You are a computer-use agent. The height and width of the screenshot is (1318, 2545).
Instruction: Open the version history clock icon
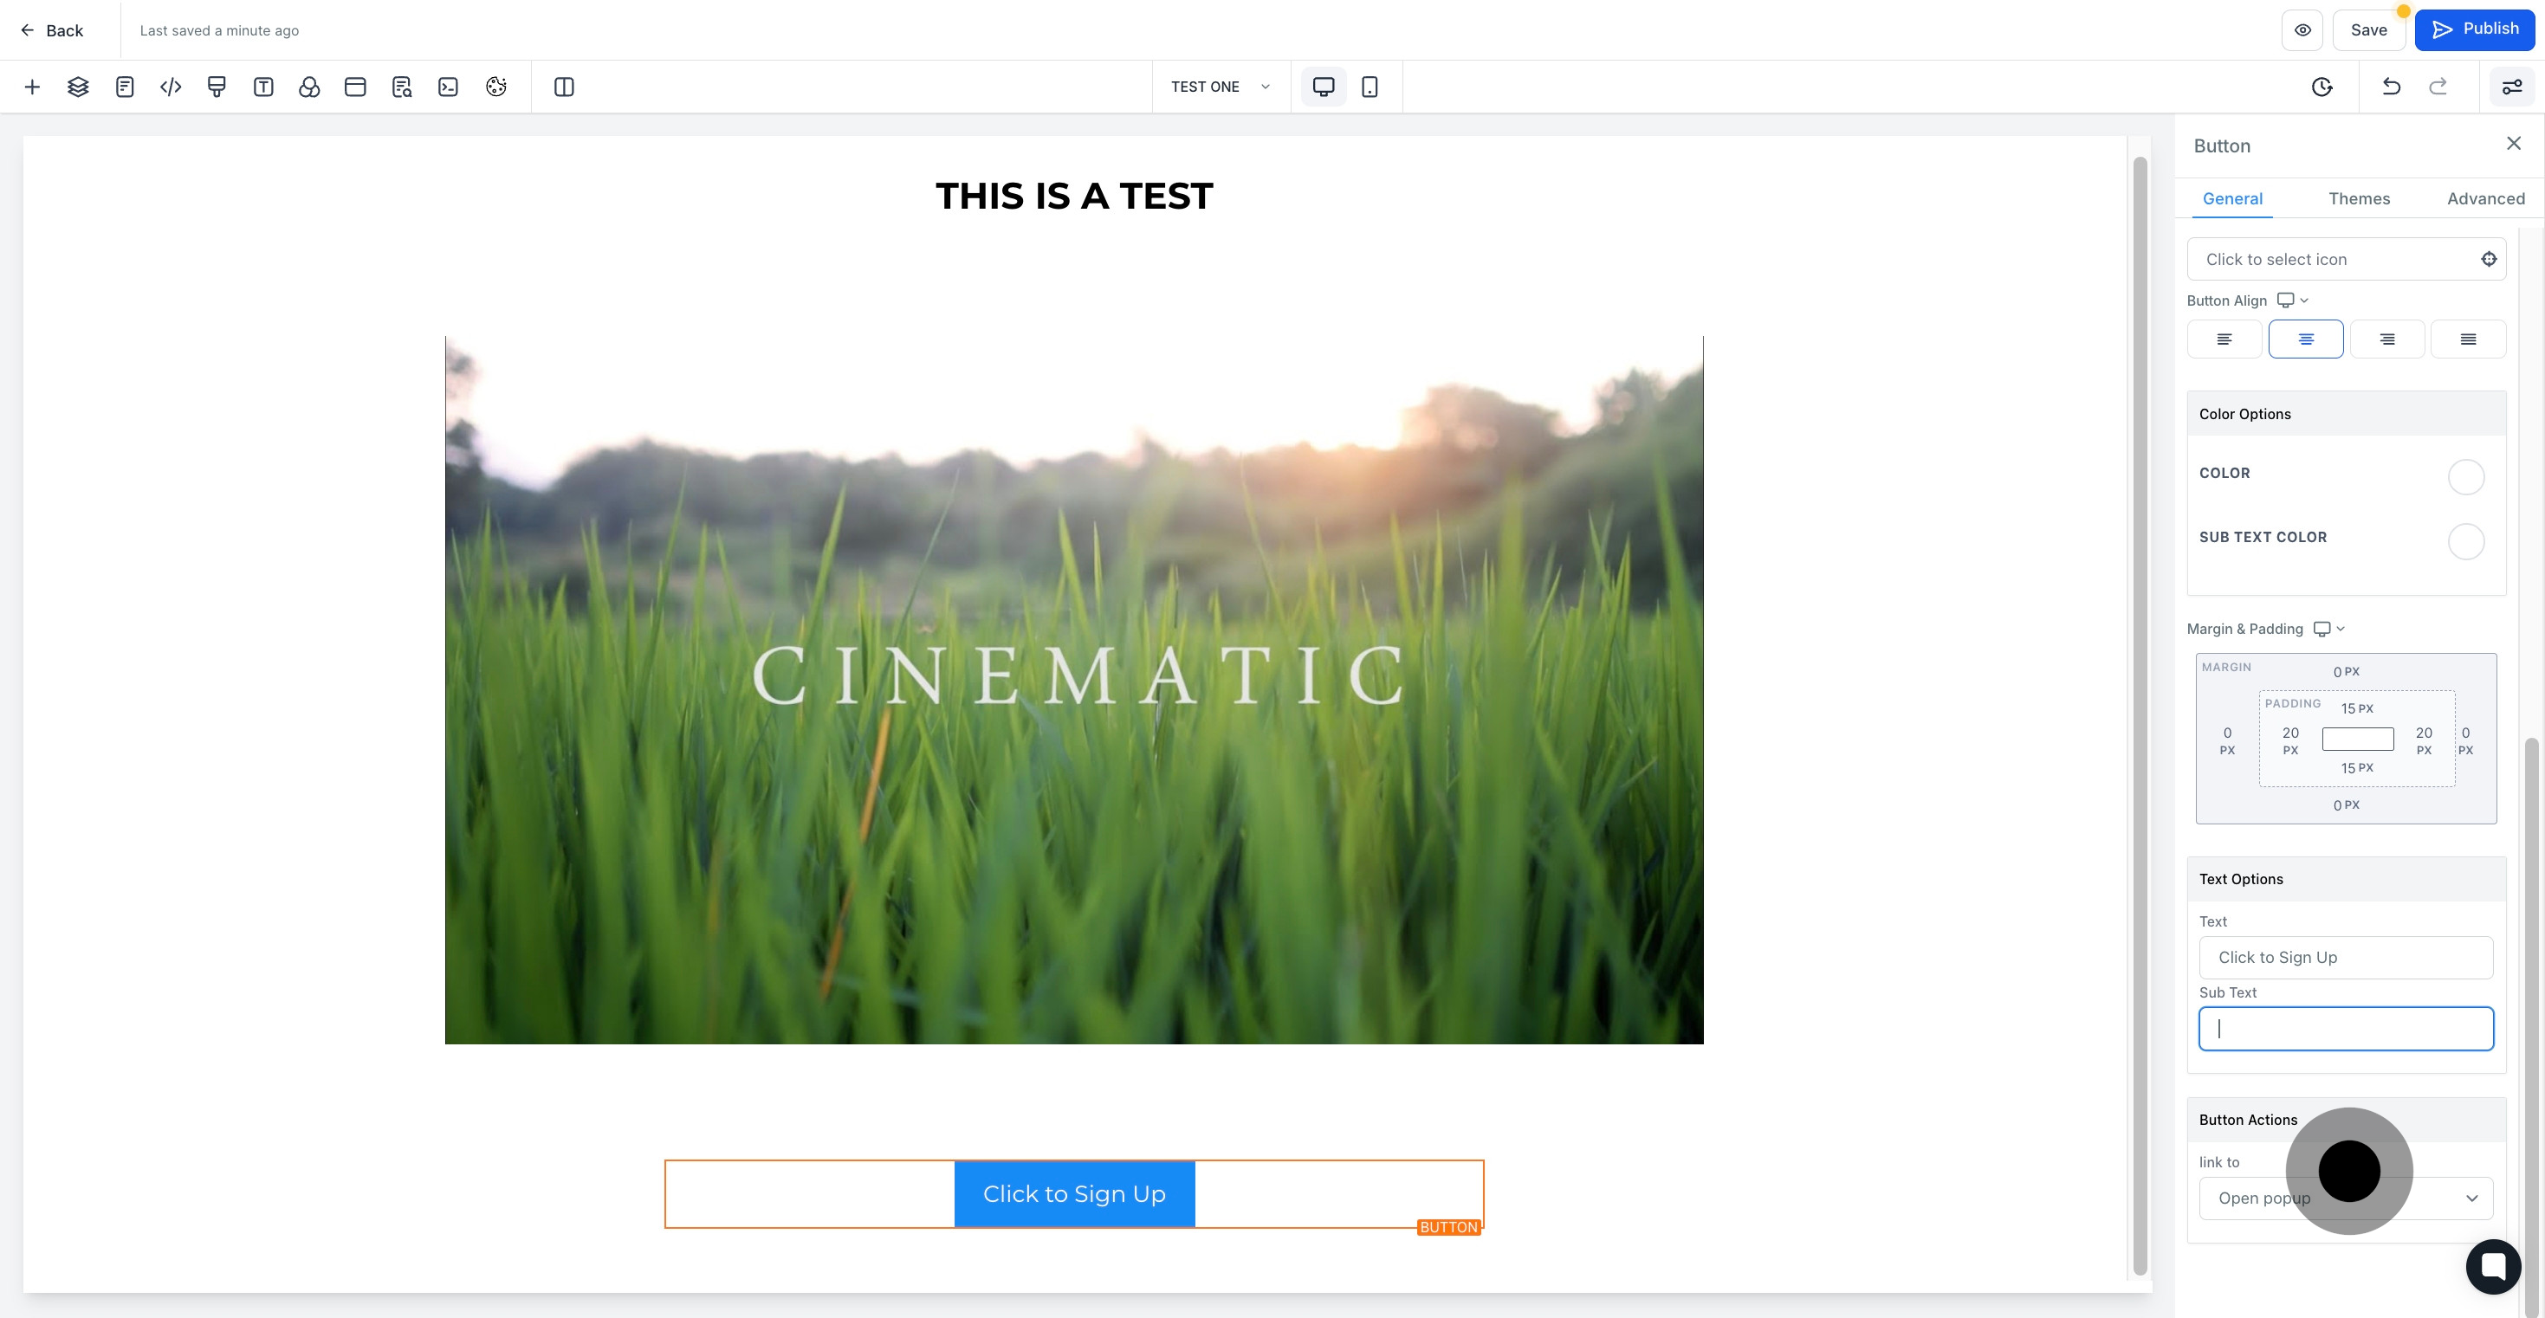(x=2322, y=87)
